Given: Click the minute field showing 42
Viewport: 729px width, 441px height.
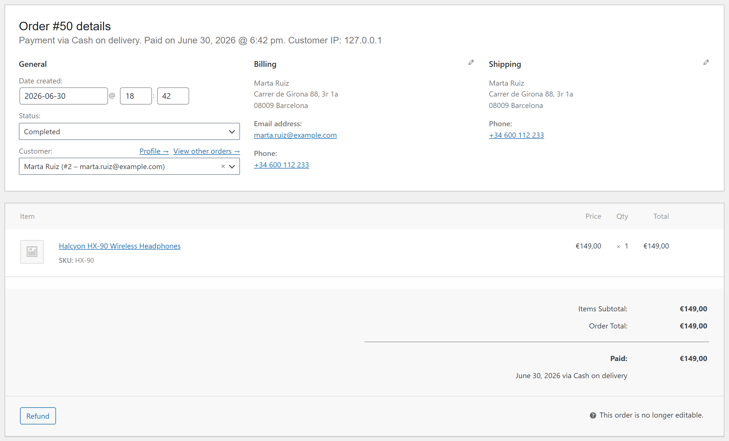Looking at the screenshot, I should click(x=173, y=96).
